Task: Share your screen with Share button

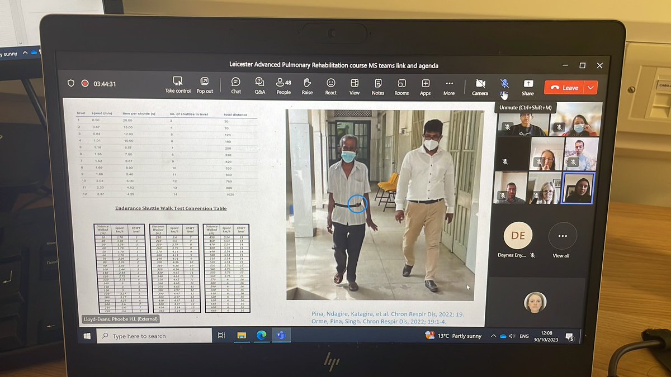Action: 528,87
